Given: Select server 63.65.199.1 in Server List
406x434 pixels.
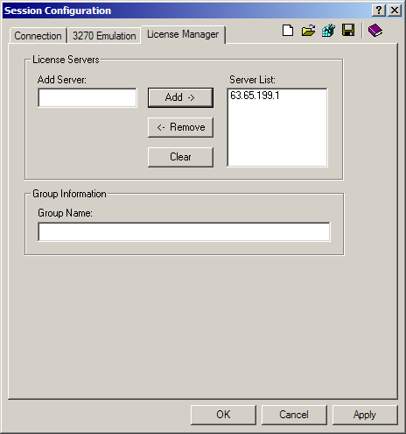Looking at the screenshot, I should (255, 96).
